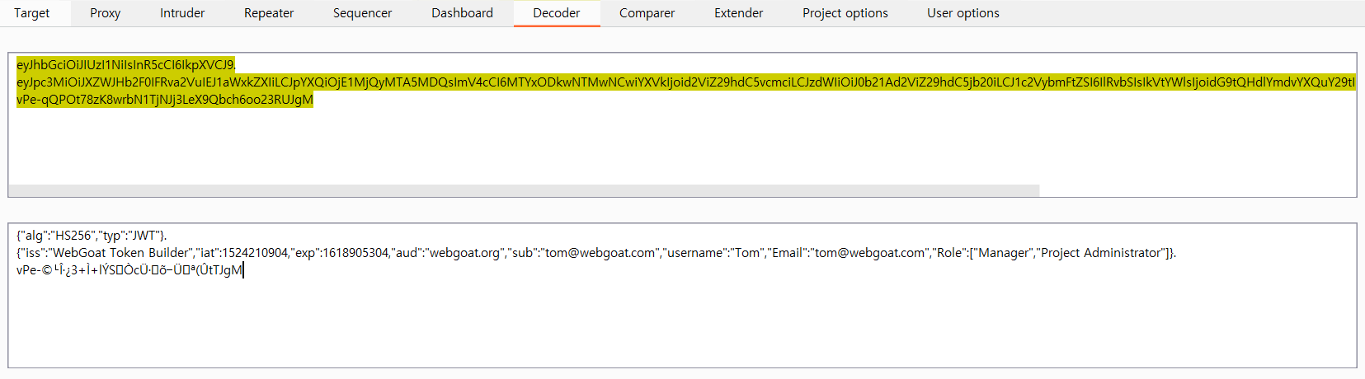Open the Comparer tab

(x=647, y=13)
